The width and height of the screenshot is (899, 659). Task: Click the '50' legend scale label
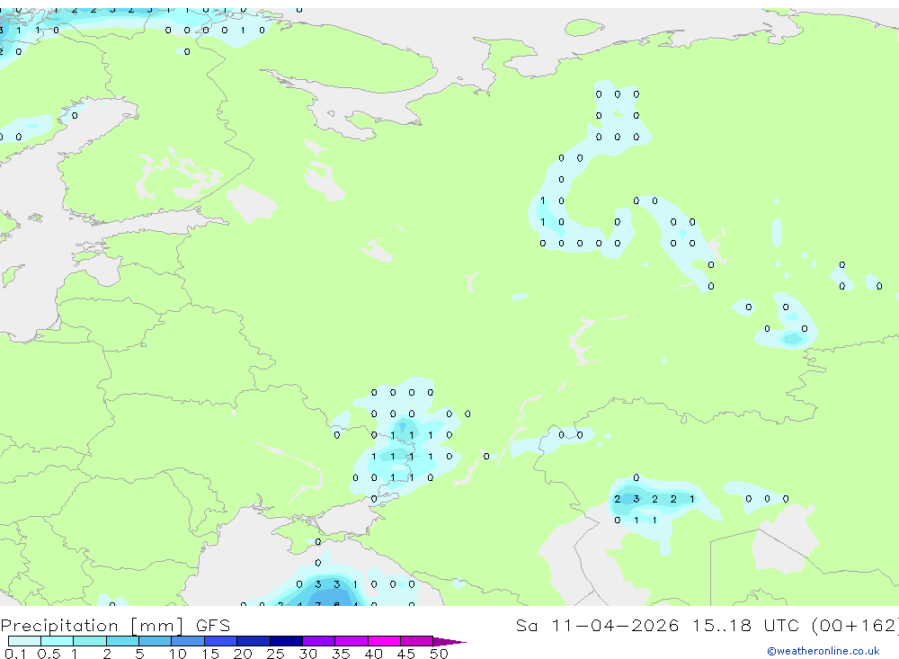coord(439,654)
